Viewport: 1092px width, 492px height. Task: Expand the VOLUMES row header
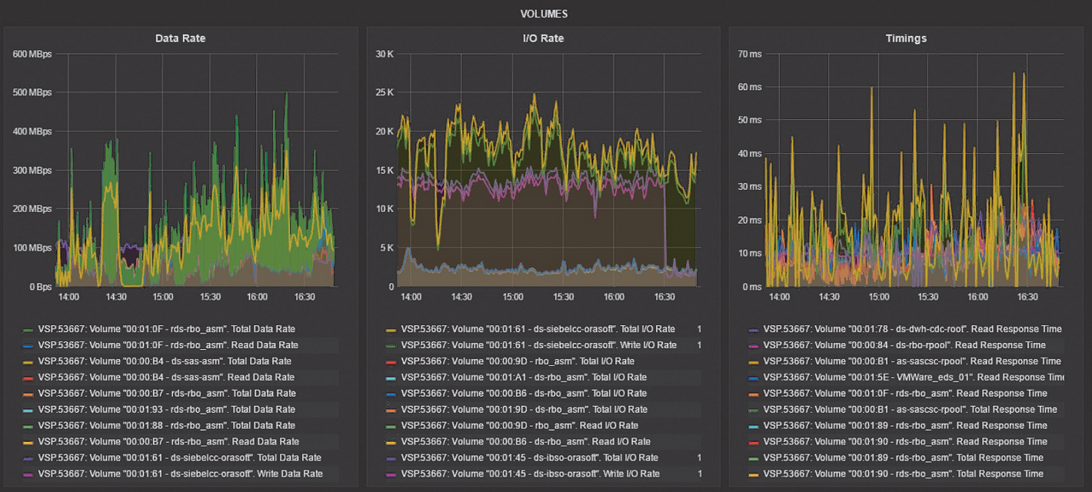pyautogui.click(x=544, y=14)
